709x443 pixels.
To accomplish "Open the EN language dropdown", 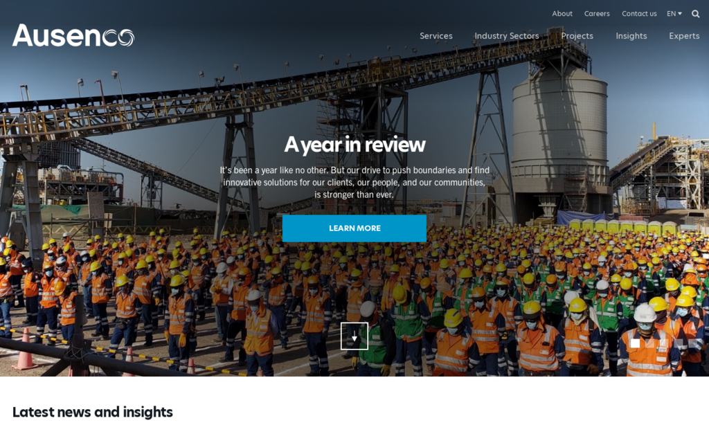I will point(673,13).
